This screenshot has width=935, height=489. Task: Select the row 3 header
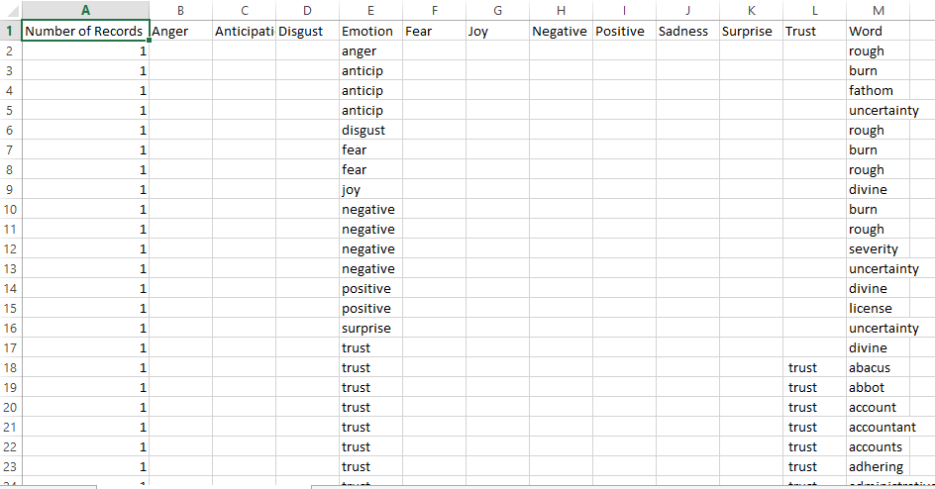point(10,70)
